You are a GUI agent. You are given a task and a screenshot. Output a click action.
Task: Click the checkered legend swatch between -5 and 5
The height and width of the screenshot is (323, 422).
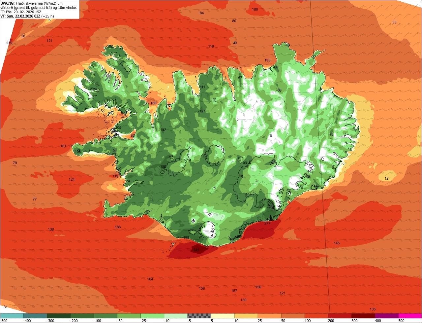coord(199,316)
